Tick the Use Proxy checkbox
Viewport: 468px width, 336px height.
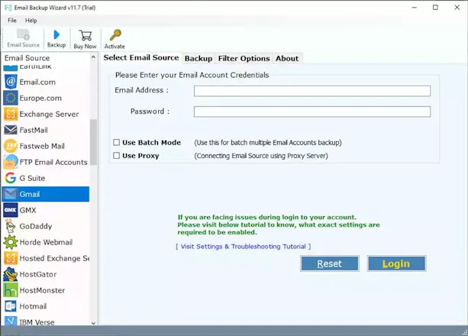pos(116,156)
